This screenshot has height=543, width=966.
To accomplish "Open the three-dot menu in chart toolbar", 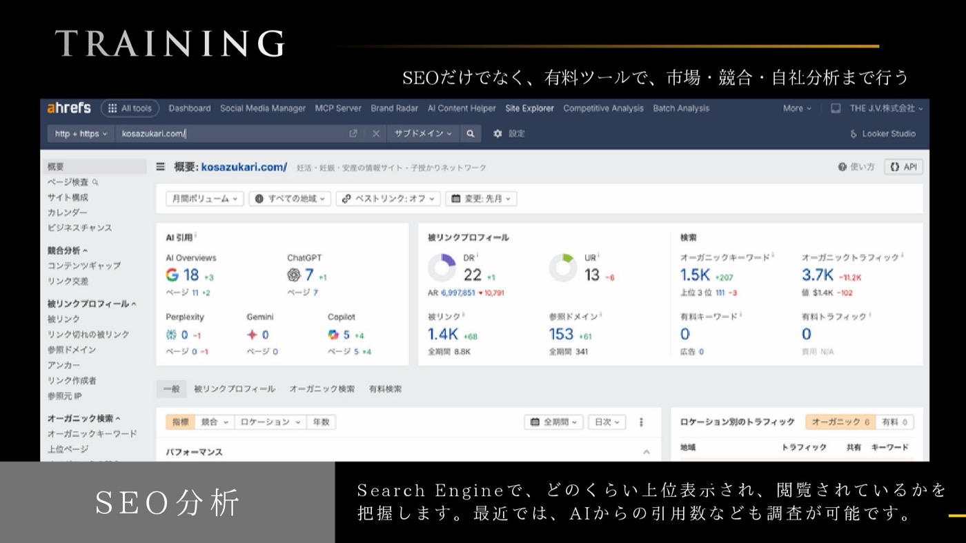I will [641, 422].
